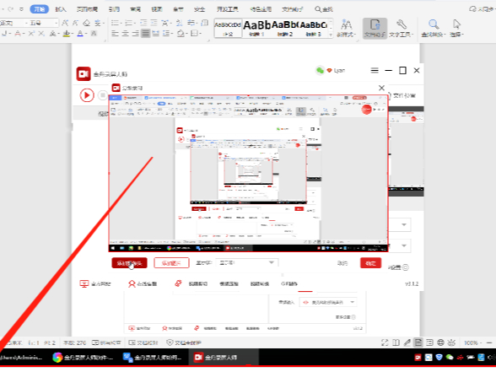
Task: Select the text highlight color icon
Action: pos(66,34)
